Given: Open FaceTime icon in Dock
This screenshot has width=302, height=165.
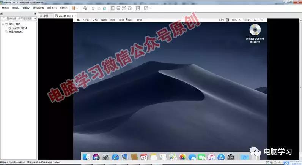Looking at the screenshot, I should click(202, 157).
